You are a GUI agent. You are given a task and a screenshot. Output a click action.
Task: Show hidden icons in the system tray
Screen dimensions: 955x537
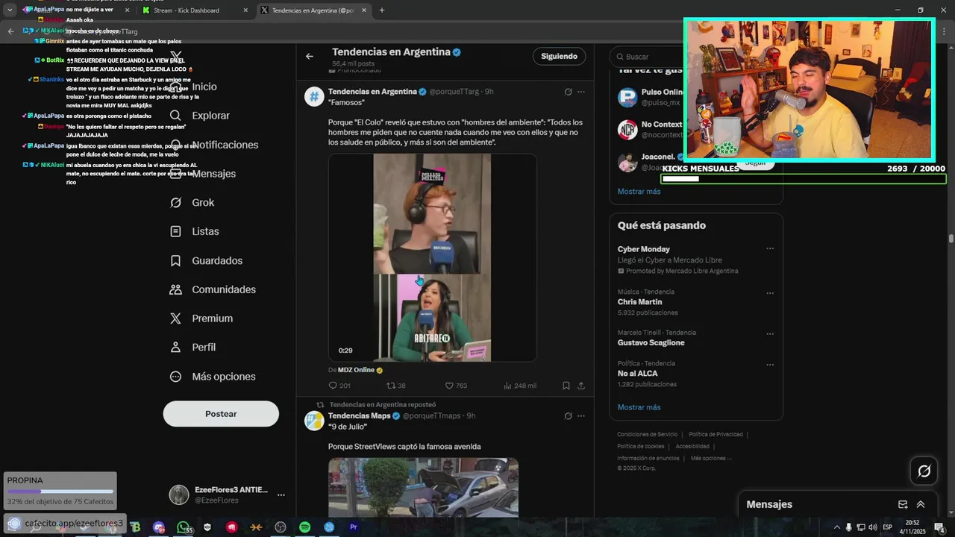click(837, 527)
